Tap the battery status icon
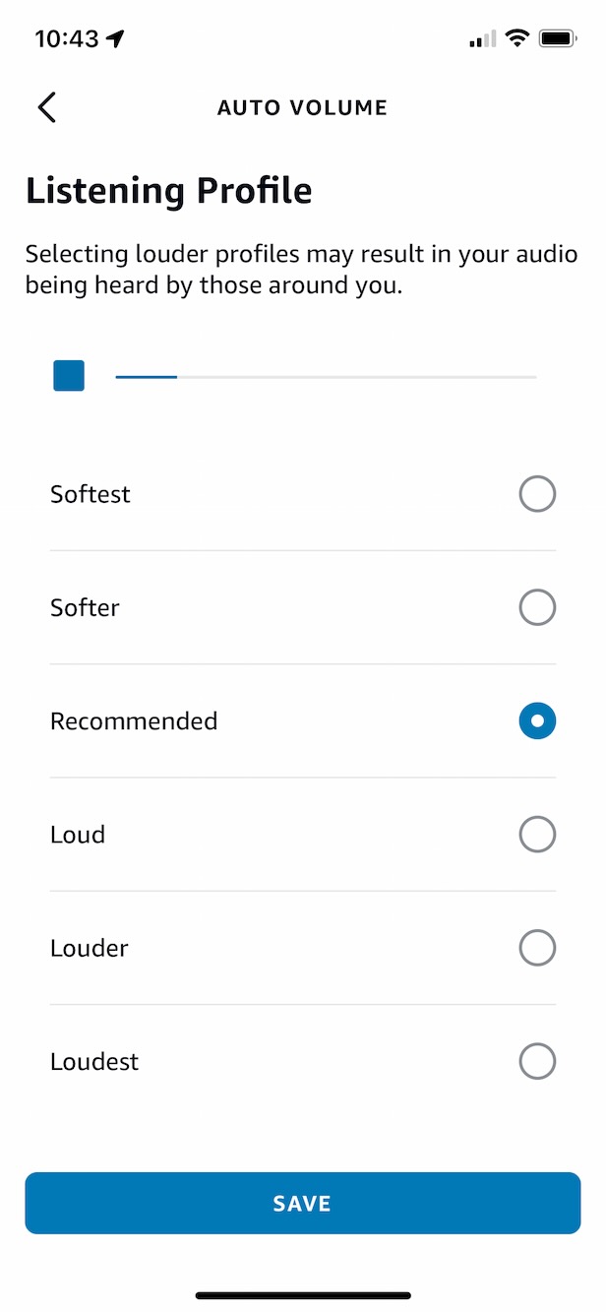606x1312 pixels. pyautogui.click(x=558, y=39)
